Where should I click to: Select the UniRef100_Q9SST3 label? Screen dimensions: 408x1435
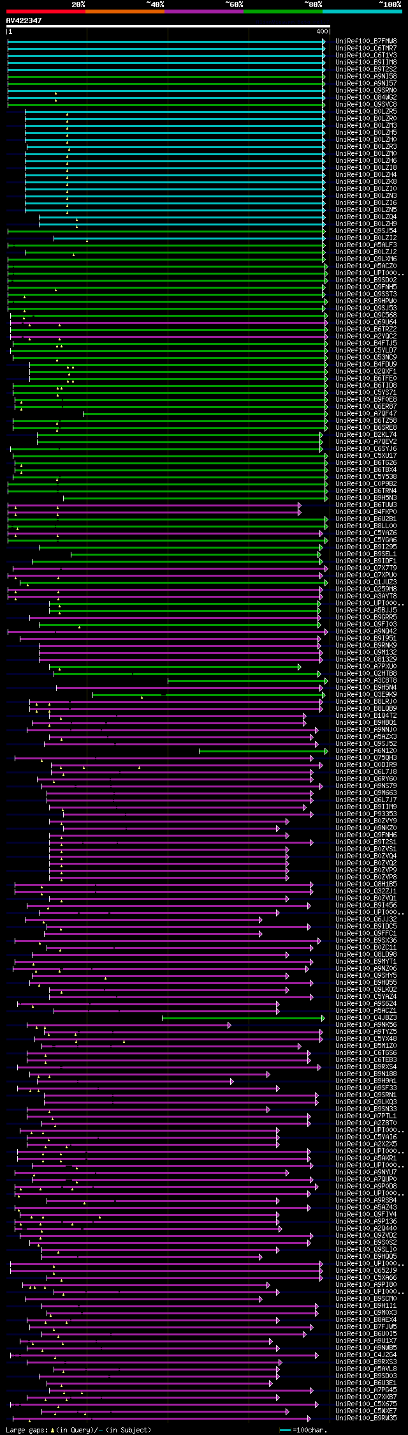pyautogui.click(x=366, y=294)
